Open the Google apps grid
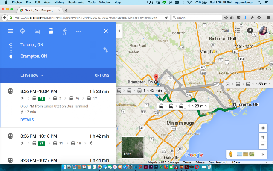The width and height of the screenshot is (273, 171). point(237,30)
